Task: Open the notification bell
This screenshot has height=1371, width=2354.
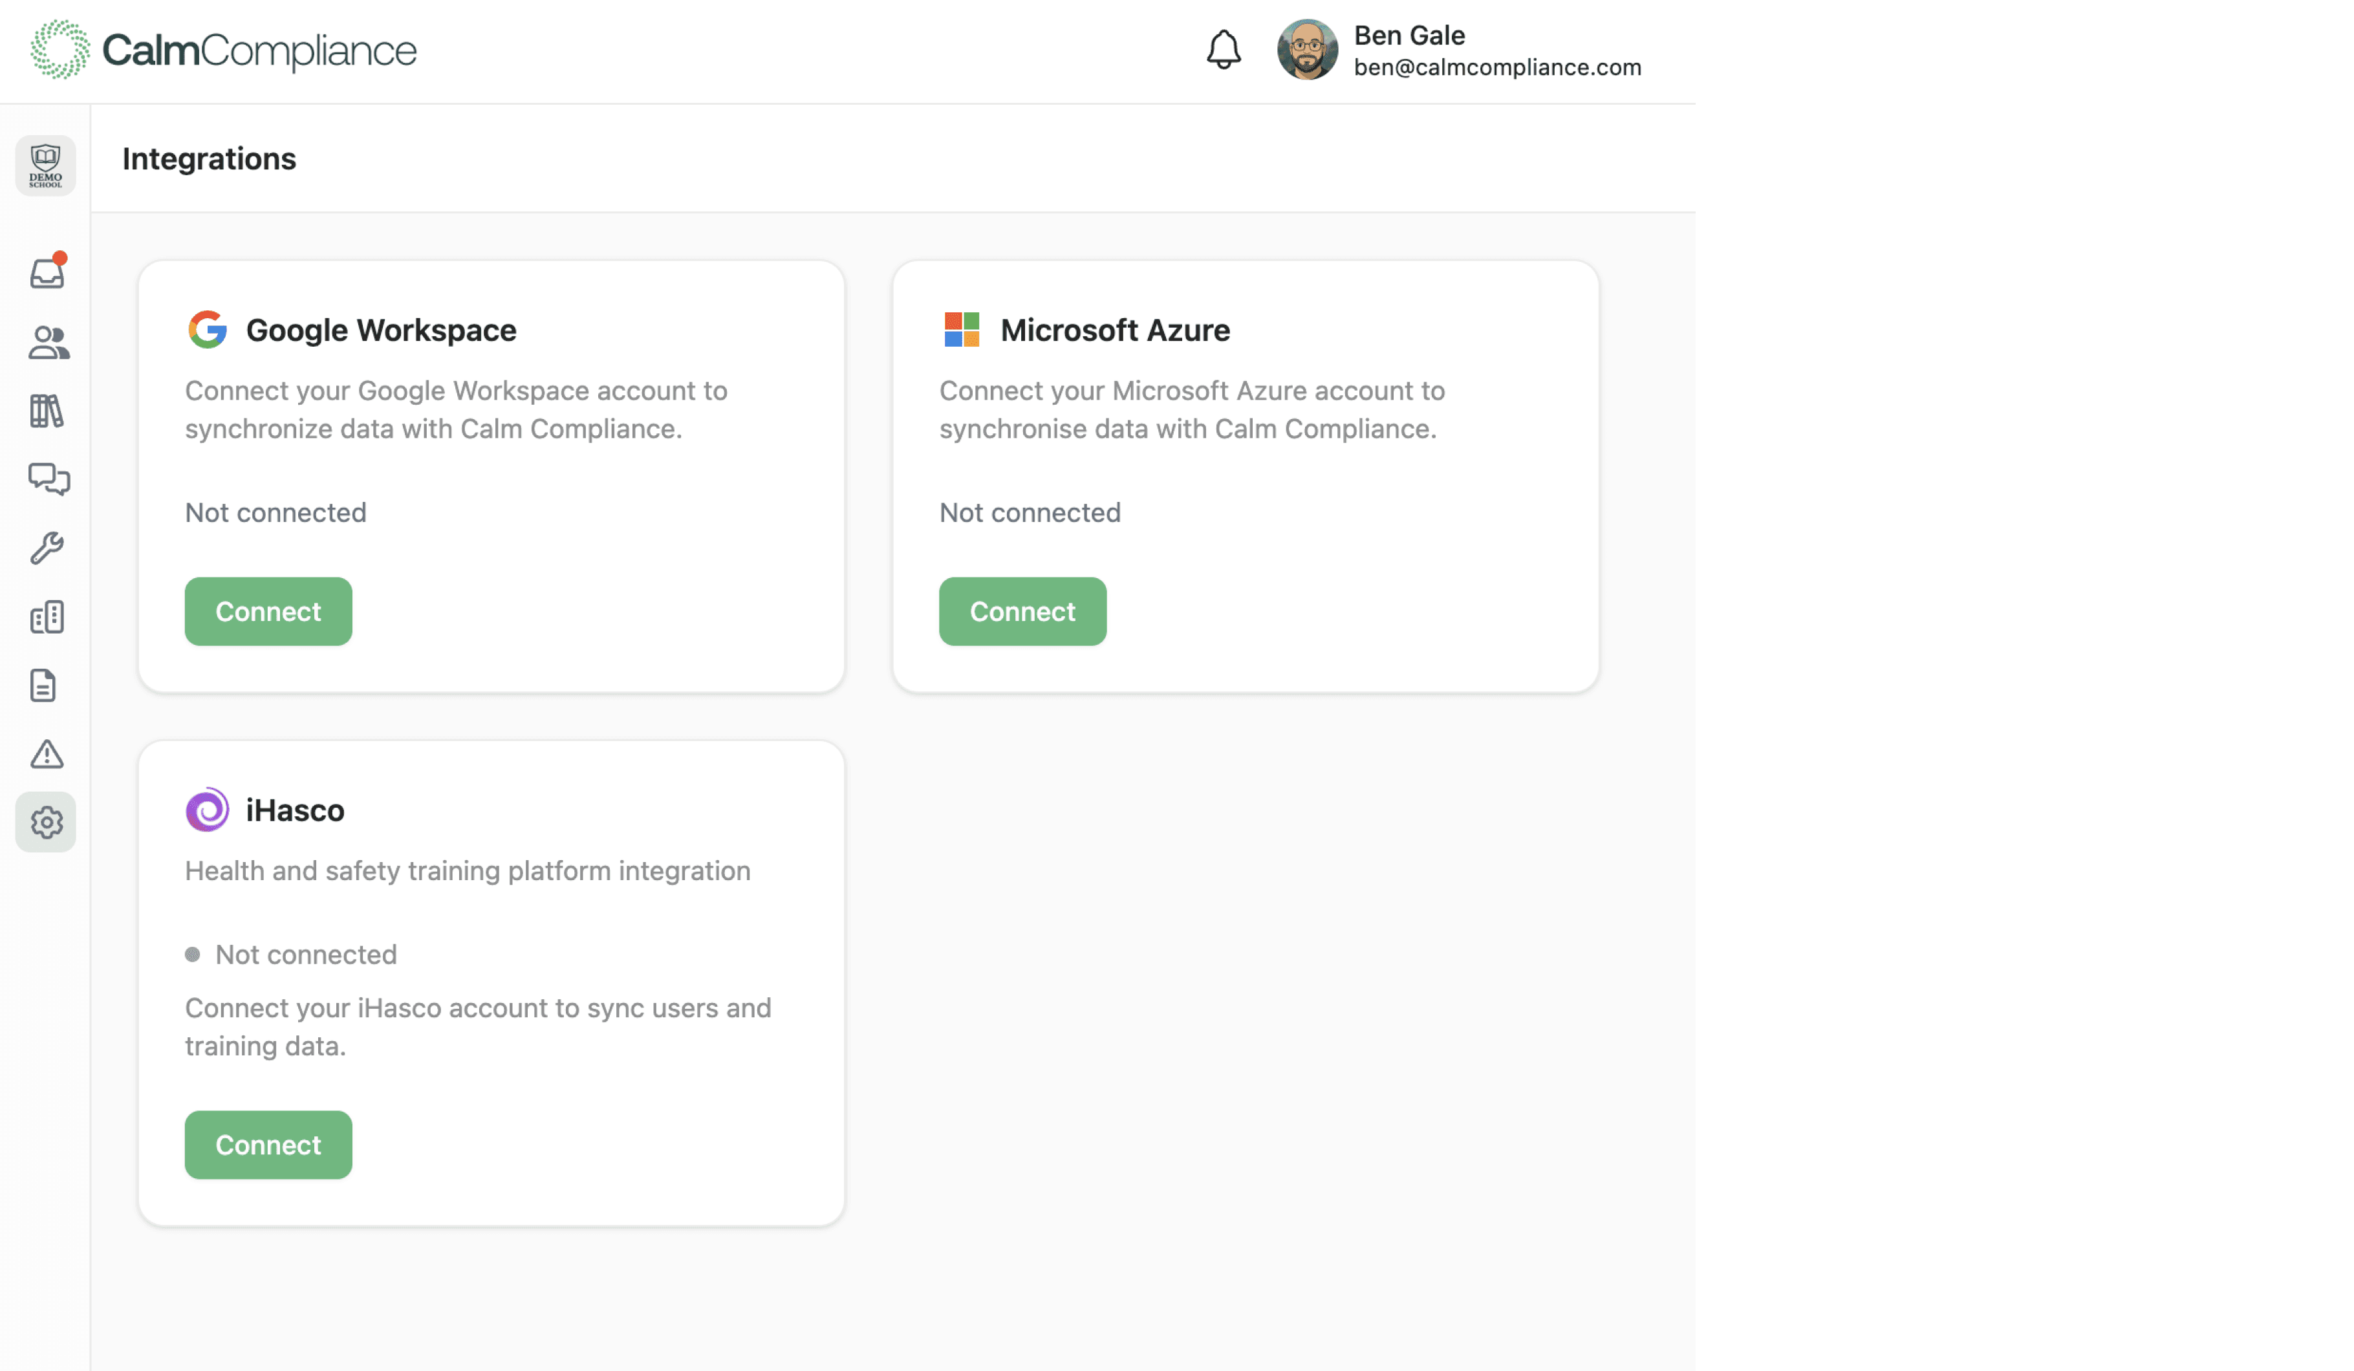Action: (x=1225, y=50)
